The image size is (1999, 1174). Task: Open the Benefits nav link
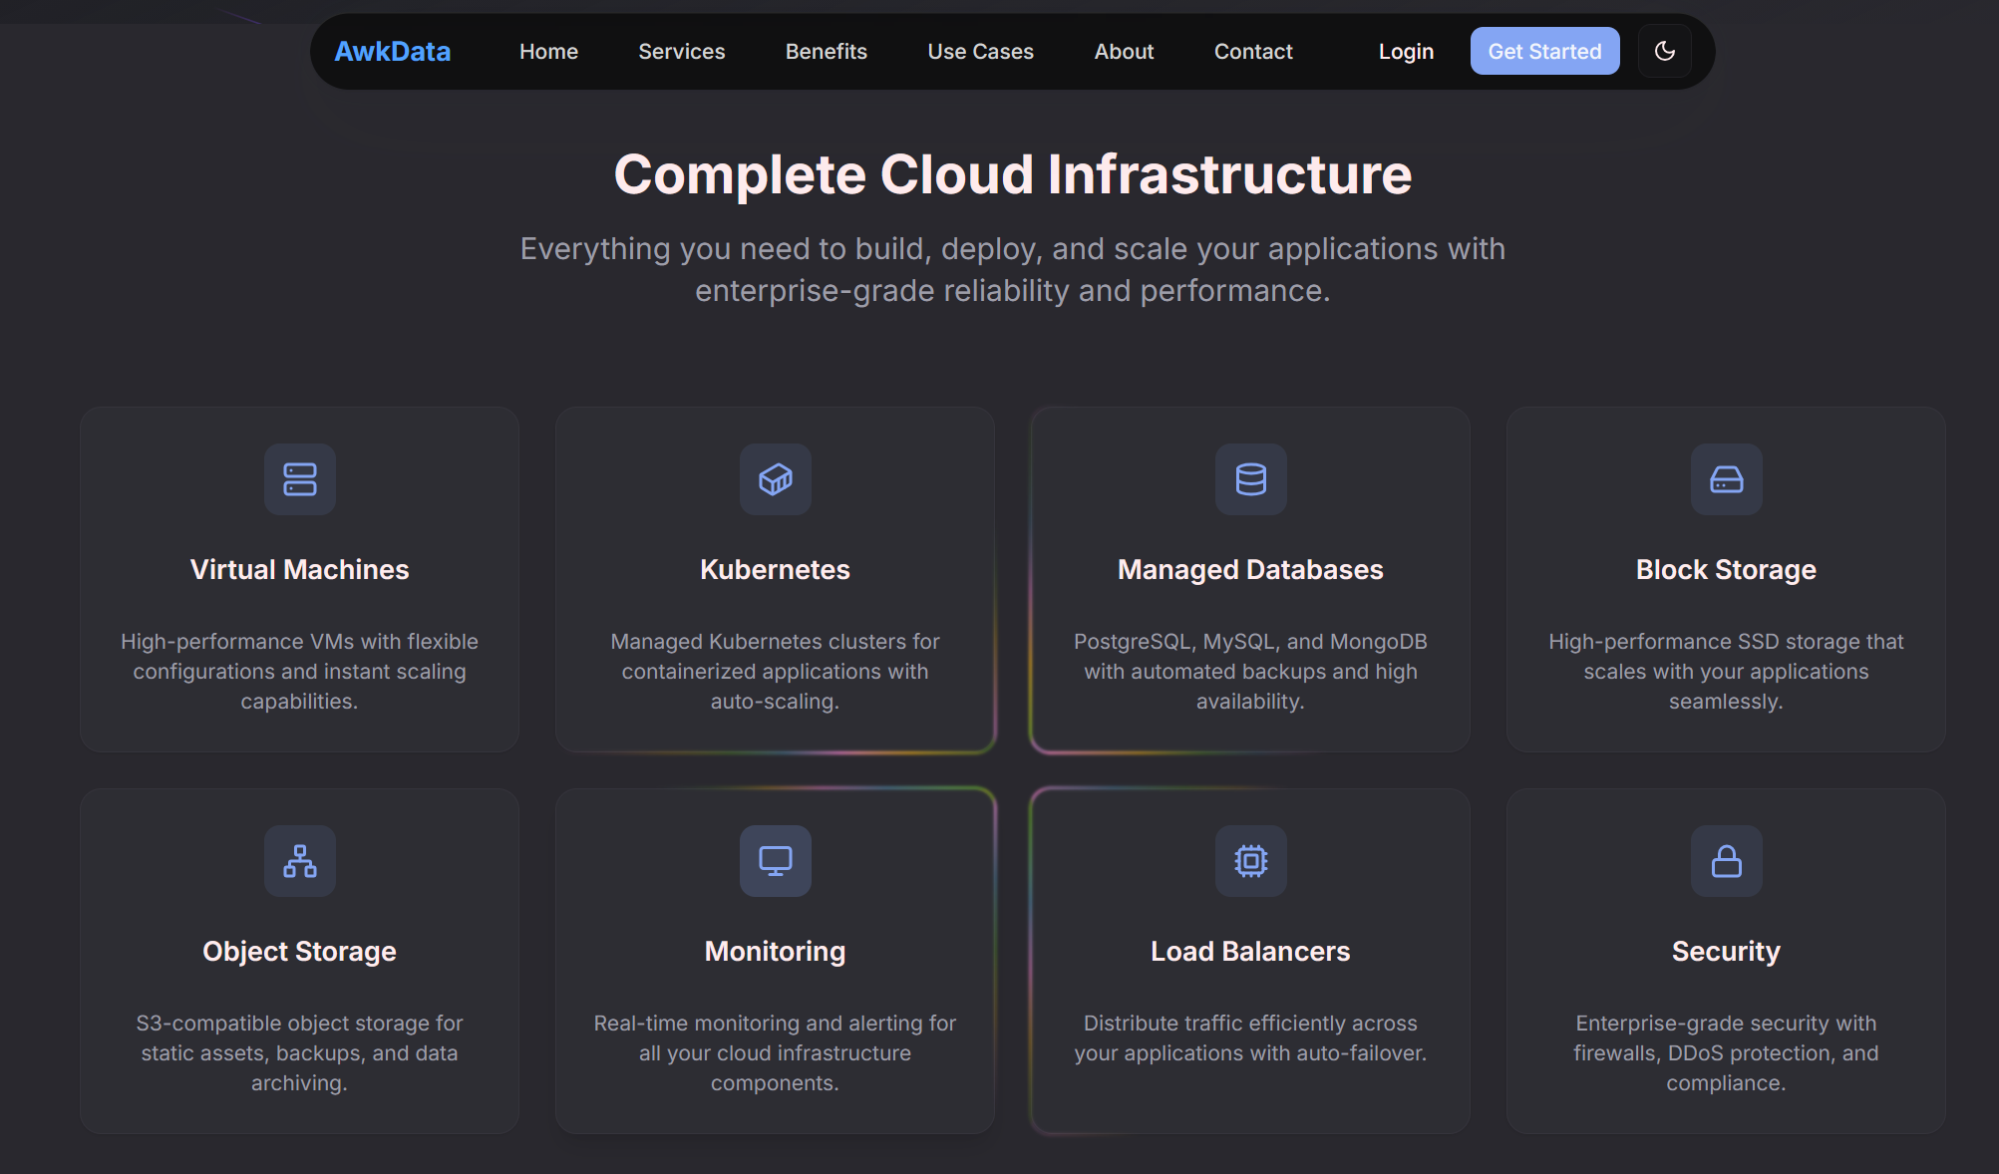[826, 52]
